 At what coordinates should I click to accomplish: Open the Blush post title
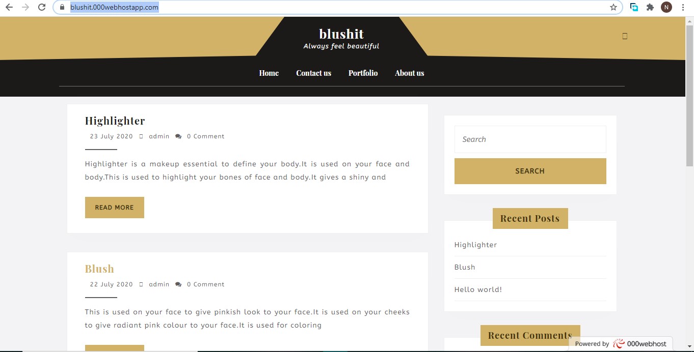click(99, 269)
